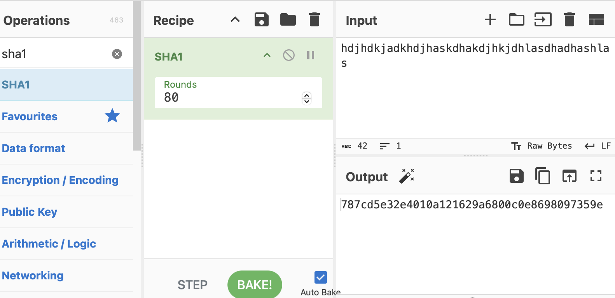Viewport: 615px width, 298px height.
Task: Reset the pane layout
Action: tap(596, 19)
